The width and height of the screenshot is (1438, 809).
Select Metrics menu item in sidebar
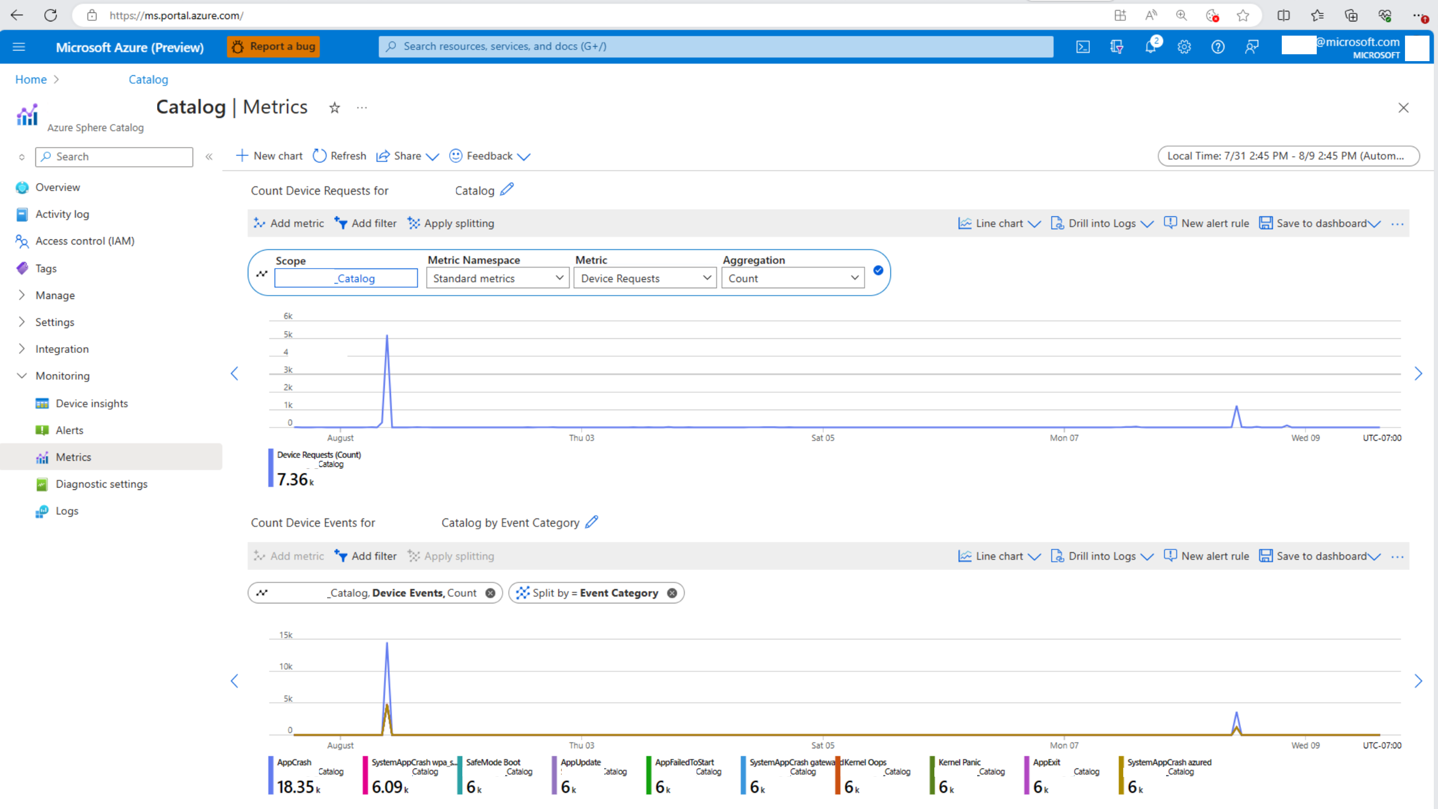(x=73, y=456)
